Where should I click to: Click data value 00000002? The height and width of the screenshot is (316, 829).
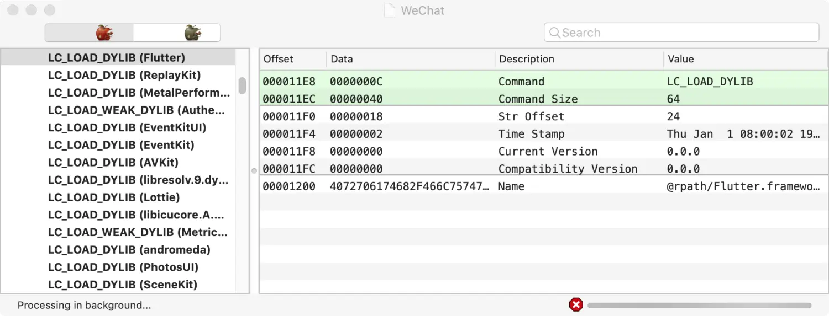point(356,134)
